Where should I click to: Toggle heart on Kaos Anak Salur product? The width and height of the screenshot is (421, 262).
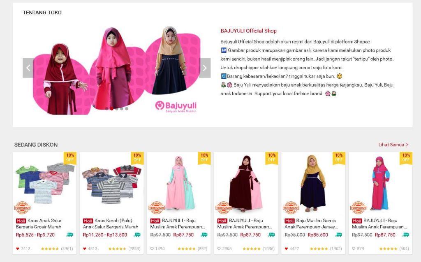coord(17,248)
